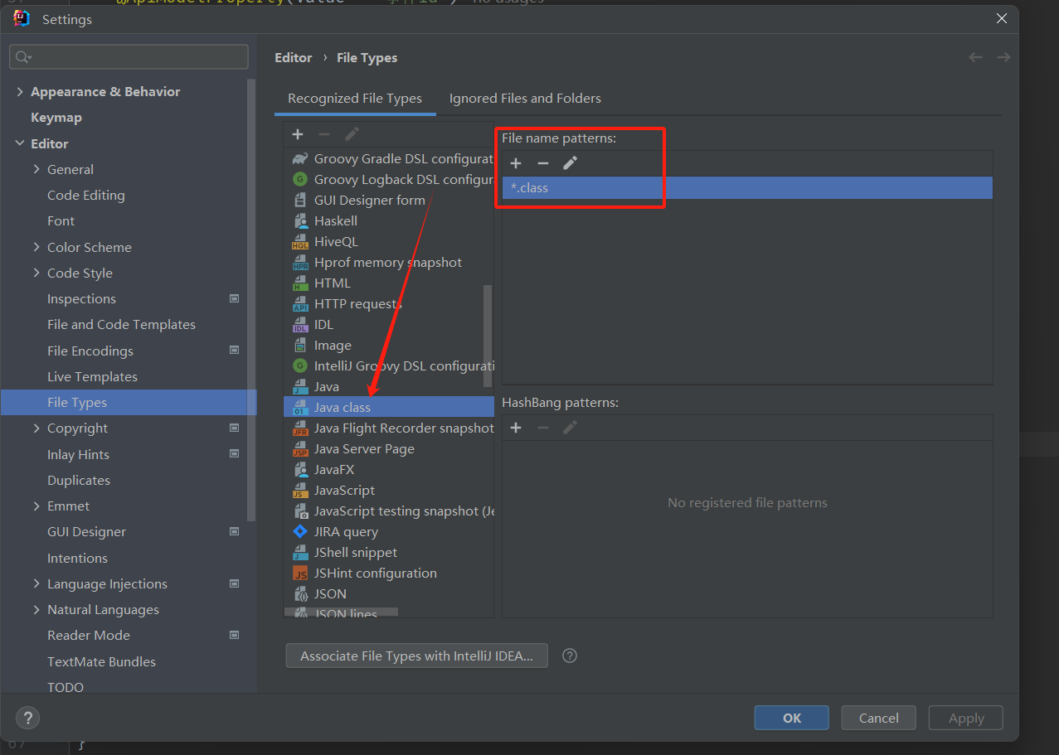1059x755 pixels.
Task: Add a new recognized file type
Action: coord(298,134)
